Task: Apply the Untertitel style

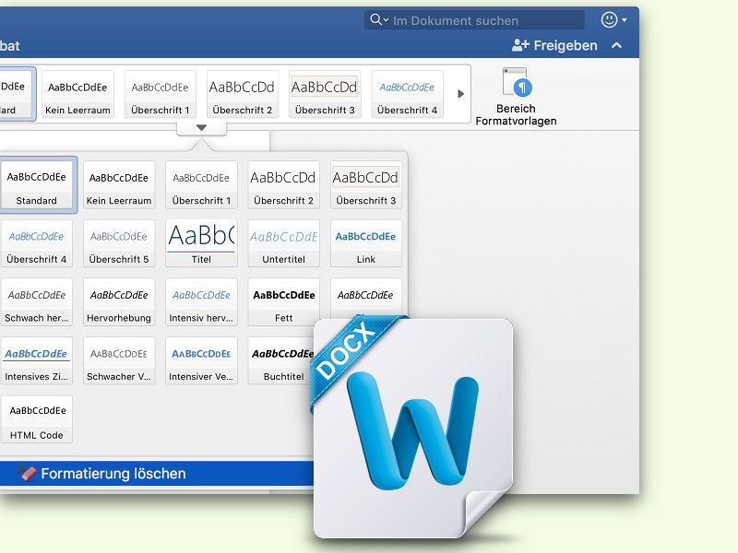Action: coord(284,243)
